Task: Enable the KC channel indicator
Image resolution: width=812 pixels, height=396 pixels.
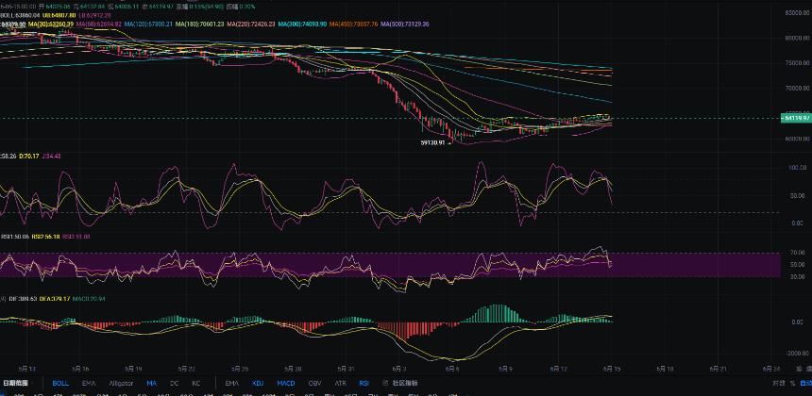Action: (196, 383)
